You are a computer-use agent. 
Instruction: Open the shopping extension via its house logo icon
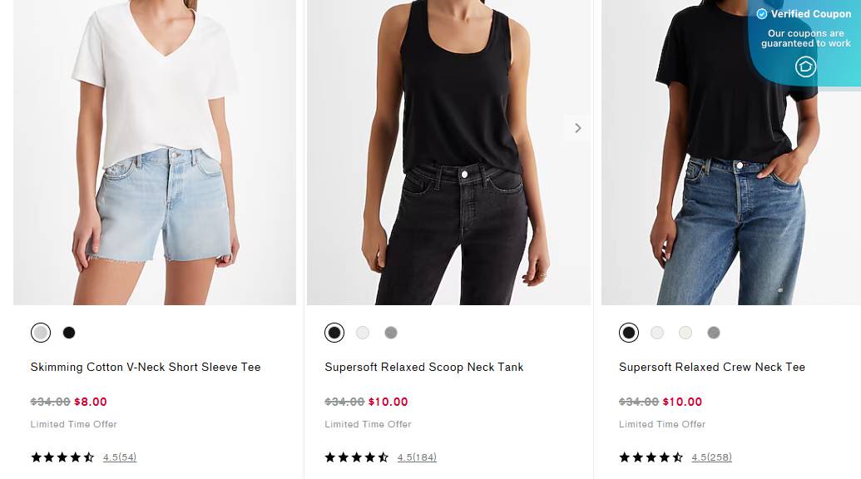pyautogui.click(x=804, y=67)
